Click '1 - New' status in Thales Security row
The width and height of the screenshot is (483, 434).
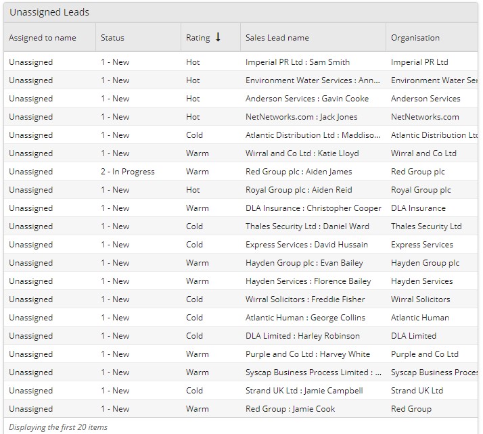115,226
